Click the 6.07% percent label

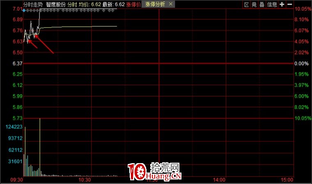pyautogui.click(x=301, y=30)
